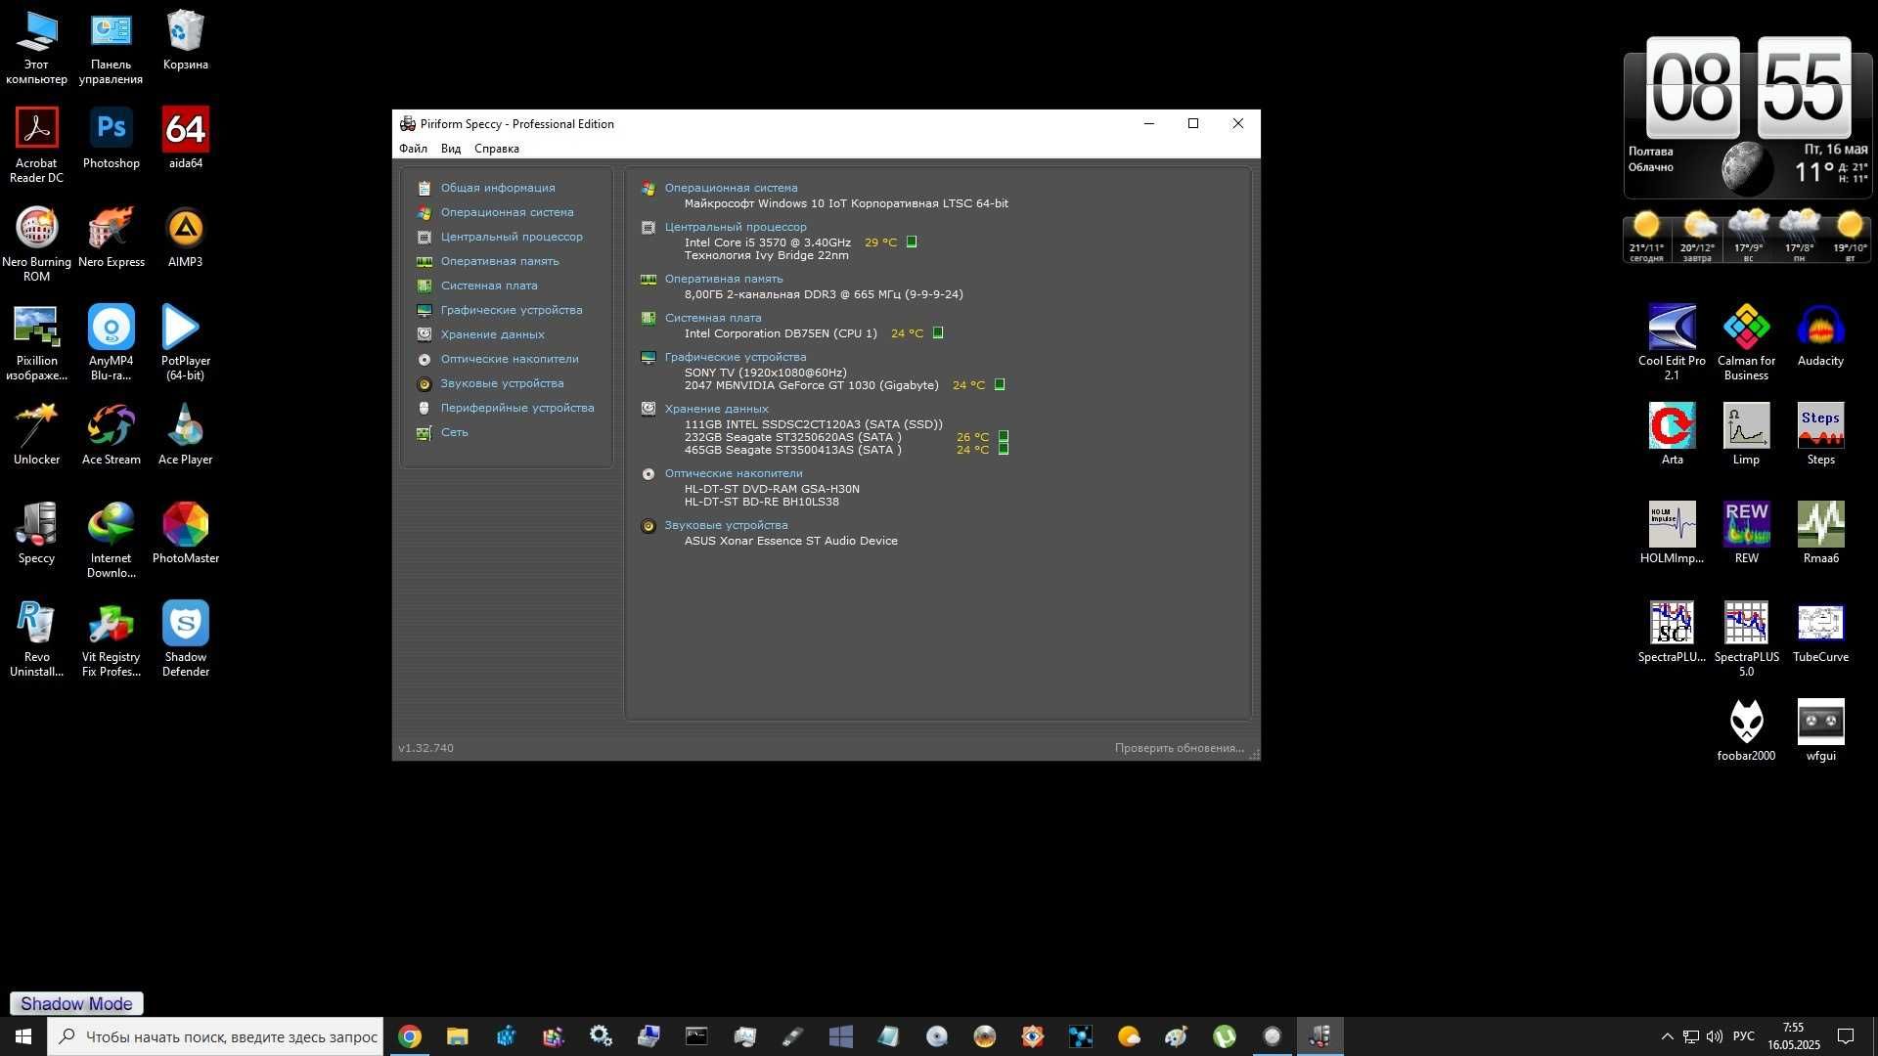Viewport: 1878px width, 1056px height.
Task: Open Chrome from the taskbar
Action: (x=410, y=1036)
